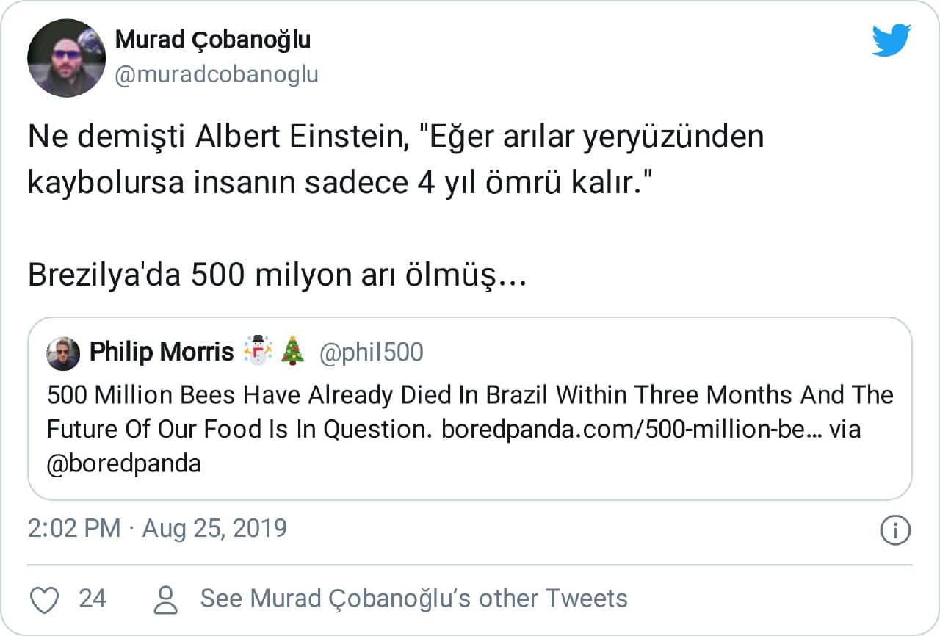
Task: Open the tweet info icon
Action: coord(894,530)
